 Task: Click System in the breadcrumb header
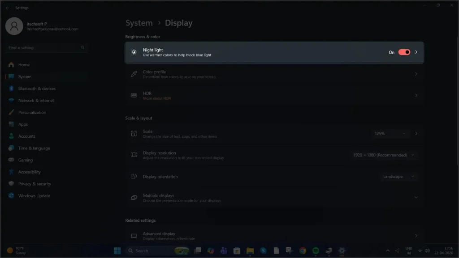coord(139,23)
